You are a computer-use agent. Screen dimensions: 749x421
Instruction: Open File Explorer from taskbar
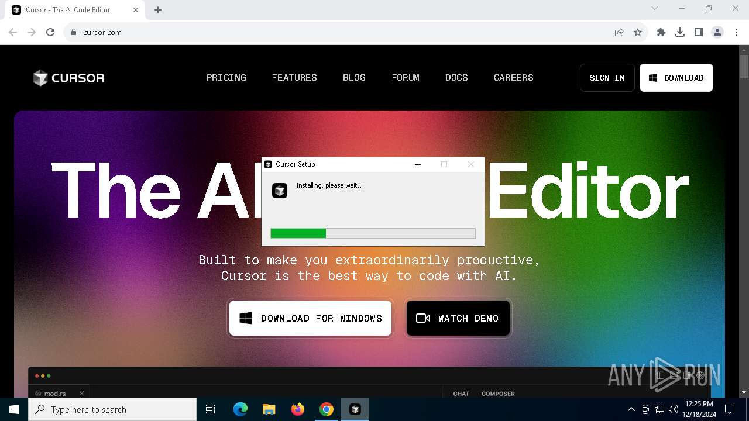click(269, 409)
